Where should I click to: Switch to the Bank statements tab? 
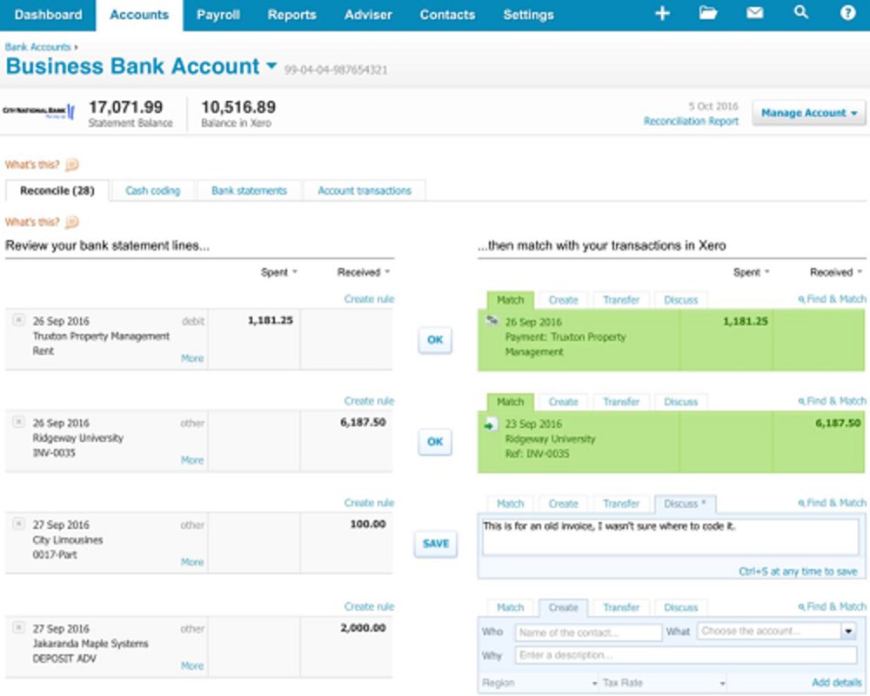click(x=249, y=191)
